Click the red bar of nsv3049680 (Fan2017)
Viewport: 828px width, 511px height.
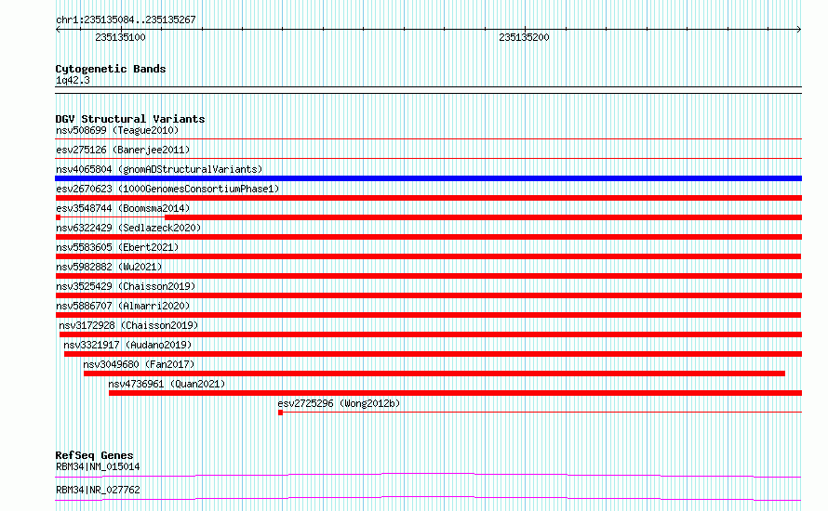(434, 373)
